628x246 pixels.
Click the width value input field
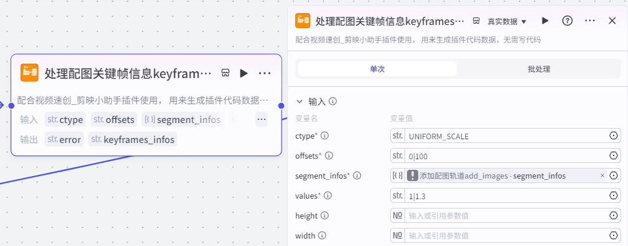click(506, 235)
